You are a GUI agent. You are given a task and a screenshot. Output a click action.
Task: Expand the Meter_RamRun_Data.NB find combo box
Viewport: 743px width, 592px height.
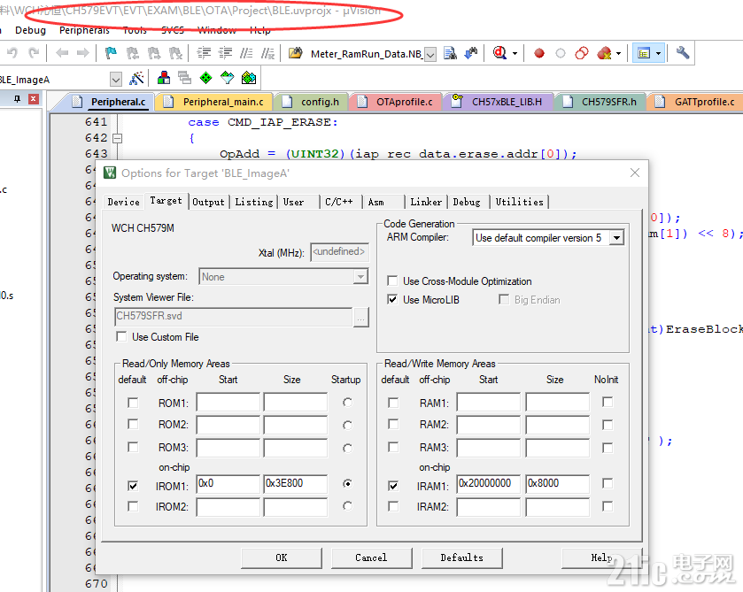pyautogui.click(x=430, y=55)
